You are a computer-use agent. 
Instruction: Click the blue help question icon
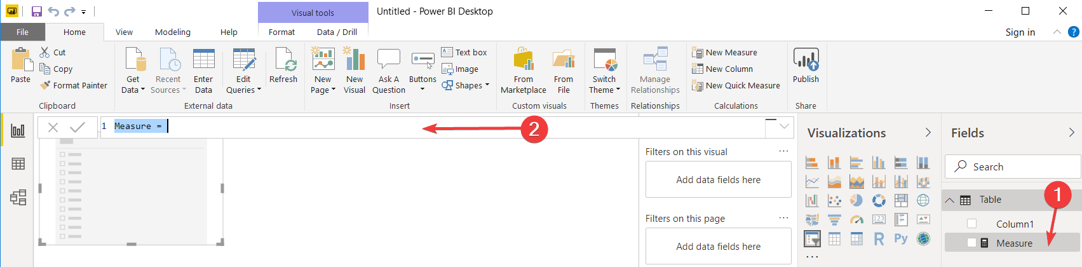pyautogui.click(x=1074, y=32)
